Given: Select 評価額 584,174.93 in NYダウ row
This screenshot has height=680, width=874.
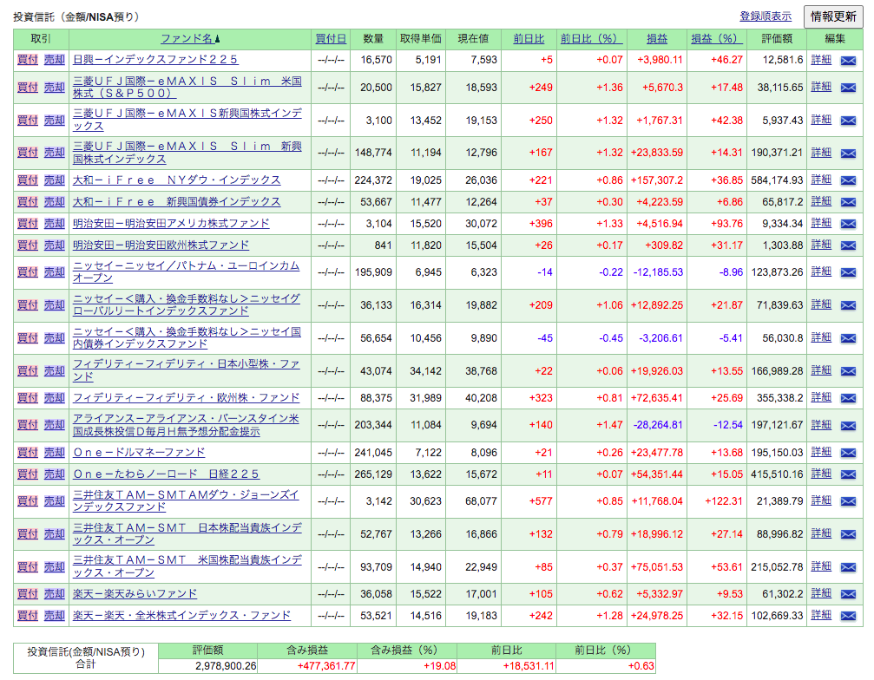Looking at the screenshot, I should click(x=777, y=180).
